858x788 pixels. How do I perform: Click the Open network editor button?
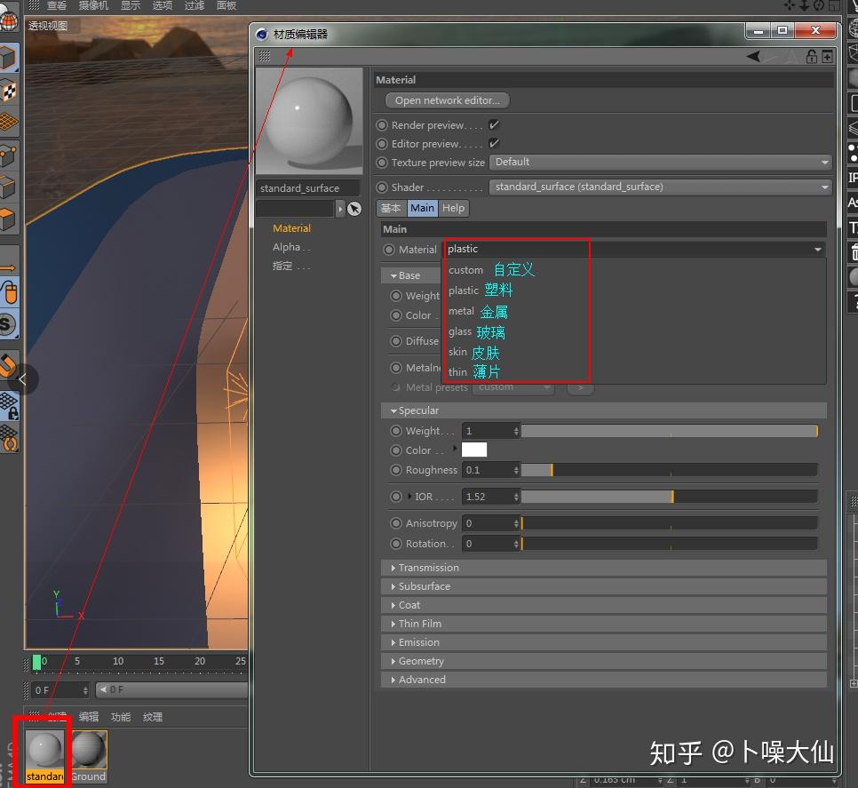tap(446, 99)
